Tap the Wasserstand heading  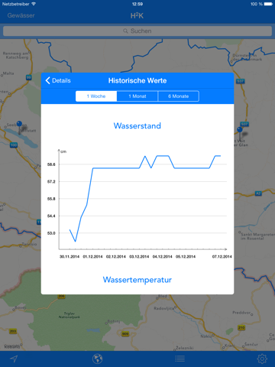[x=137, y=125]
